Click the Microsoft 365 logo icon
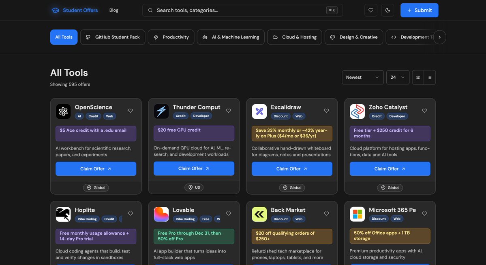The image size is (486, 265). 358,214
